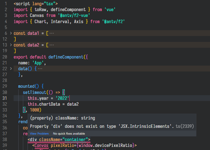210x150 pixels.
Task: Expand the folded data() block on line 22
Action: pyautogui.click(x=11, y=69)
